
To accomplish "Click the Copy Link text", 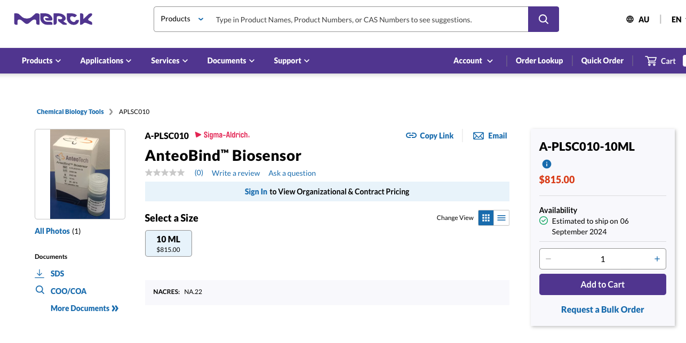I will click(x=436, y=136).
